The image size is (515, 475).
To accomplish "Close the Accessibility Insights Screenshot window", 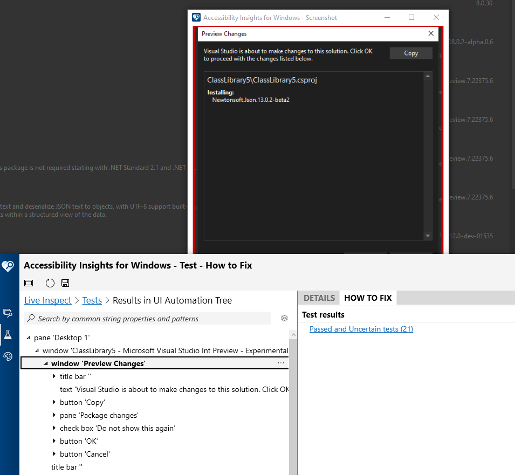I will point(436,17).
